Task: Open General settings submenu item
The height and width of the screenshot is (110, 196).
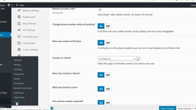Action: (17, 60)
